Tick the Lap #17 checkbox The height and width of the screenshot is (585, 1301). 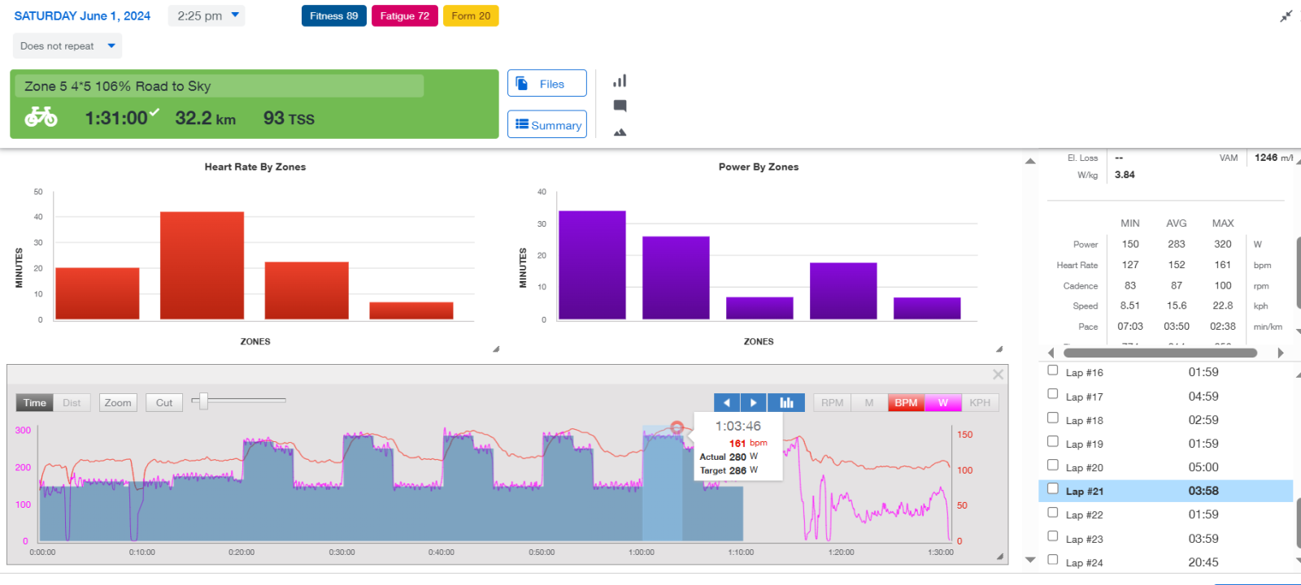[x=1053, y=394]
